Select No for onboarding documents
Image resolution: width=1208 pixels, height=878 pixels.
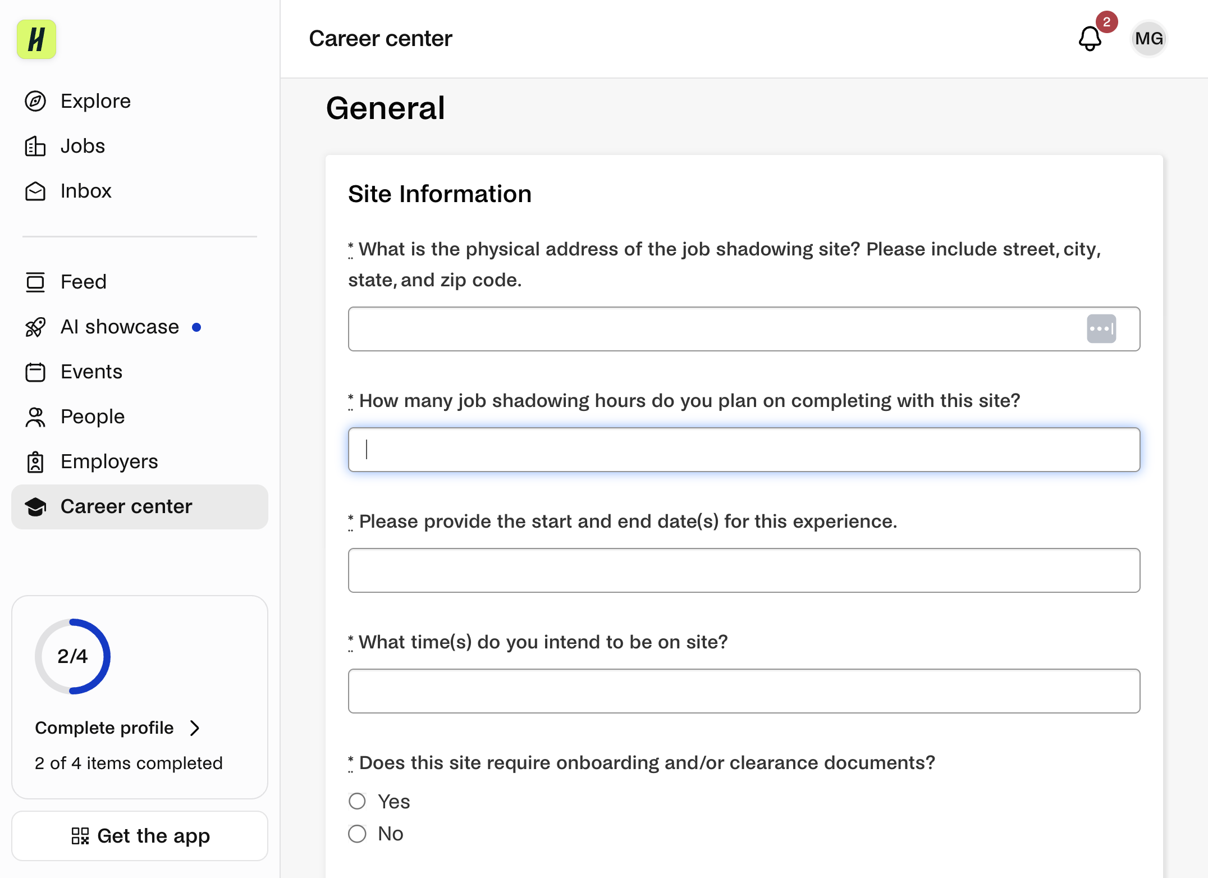click(x=357, y=834)
